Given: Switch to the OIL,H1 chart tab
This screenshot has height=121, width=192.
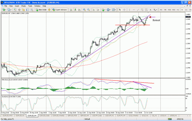Looking at the screenshot, I should click(x=154, y=116).
